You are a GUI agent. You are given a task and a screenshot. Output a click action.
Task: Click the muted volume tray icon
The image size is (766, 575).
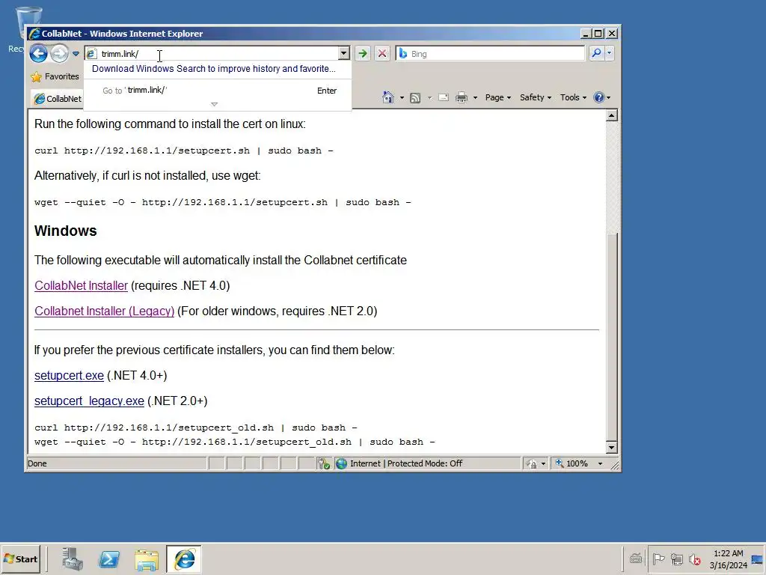point(695,559)
